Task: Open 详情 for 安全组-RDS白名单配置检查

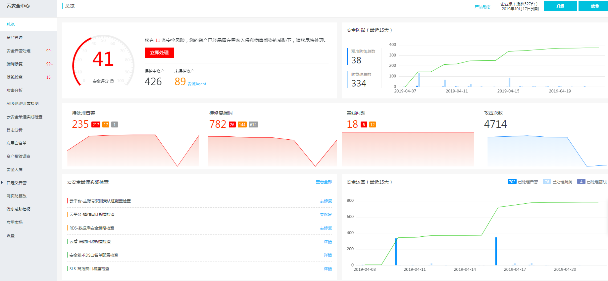Action: [328, 255]
